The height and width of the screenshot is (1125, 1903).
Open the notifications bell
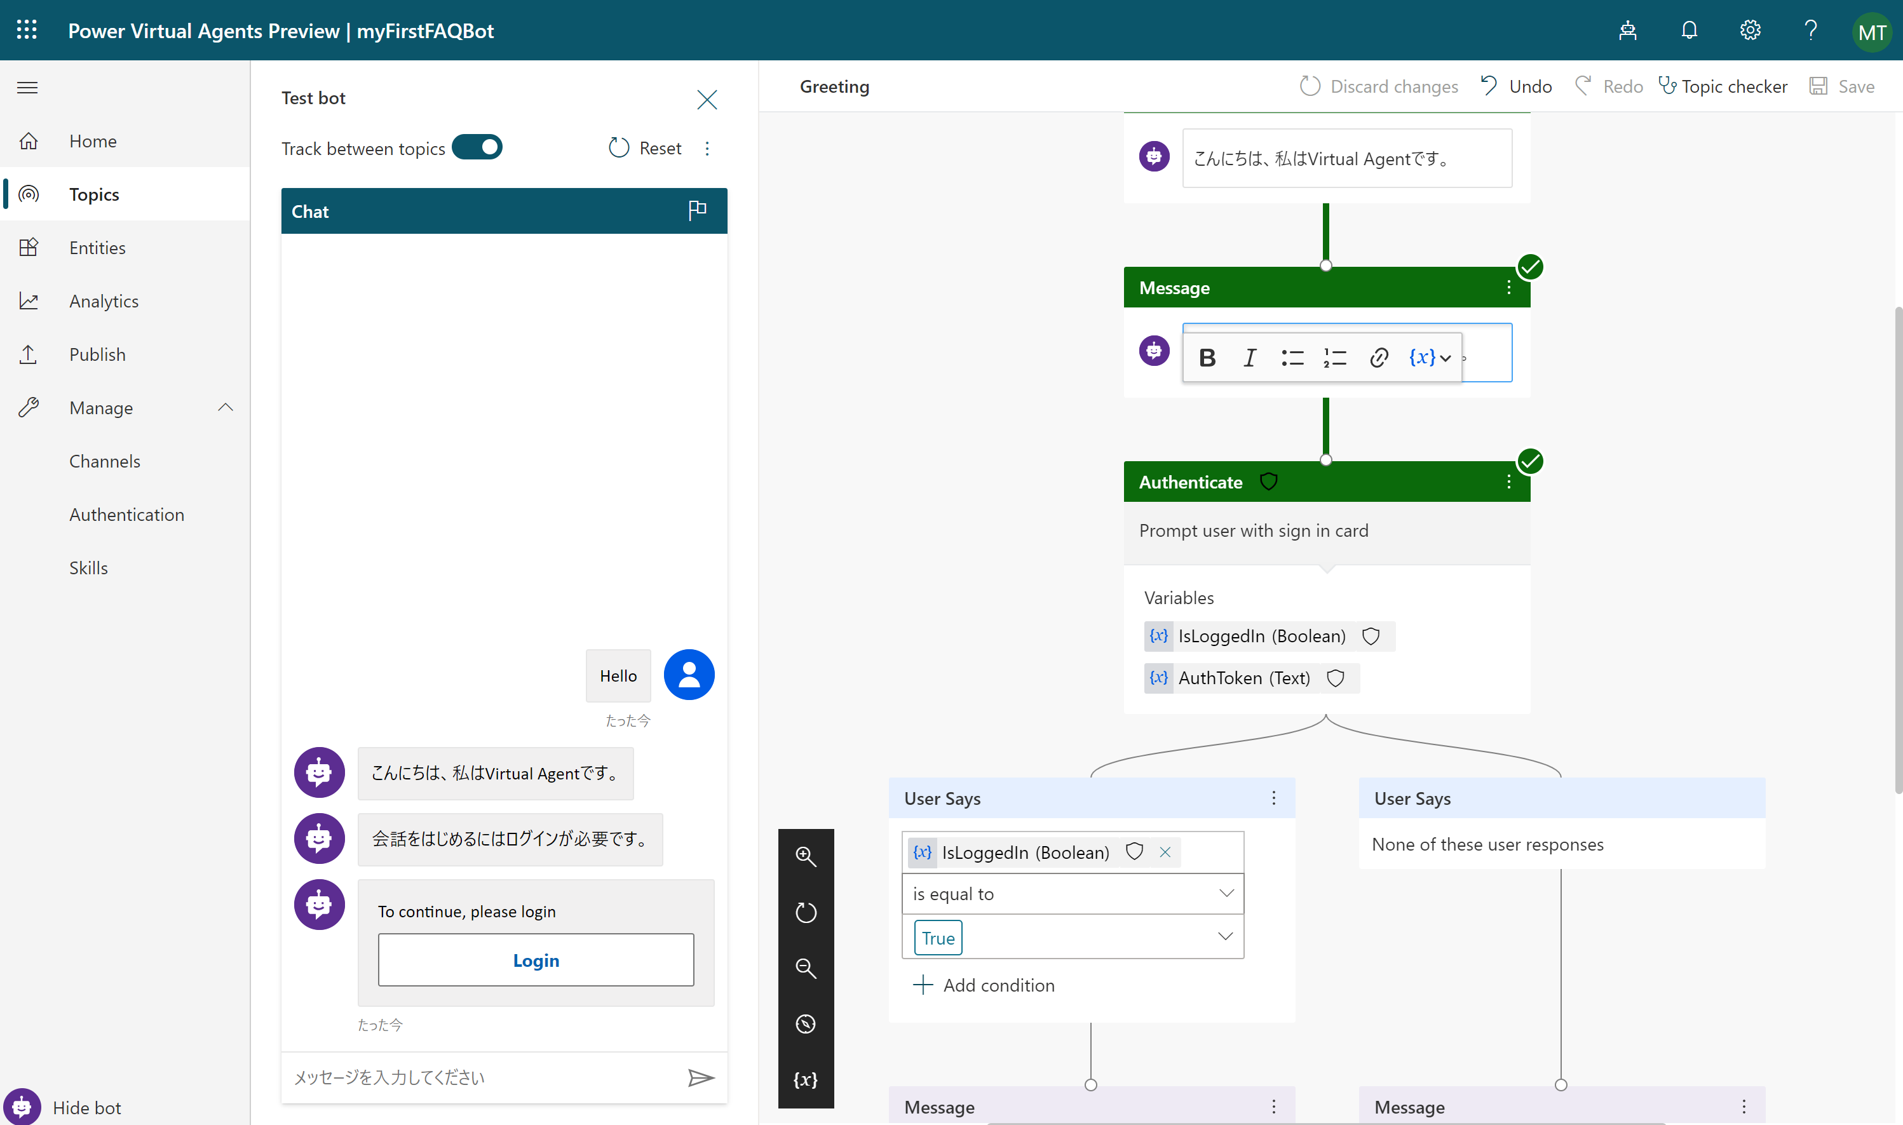pos(1690,30)
